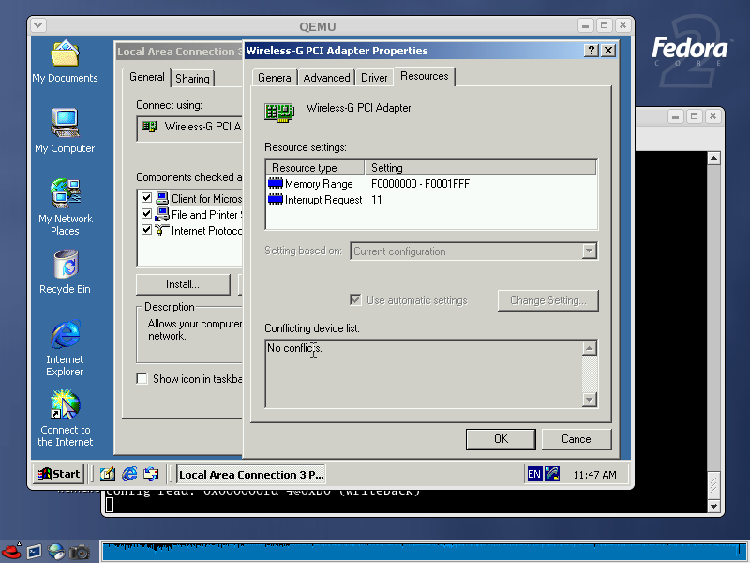Viewport: 750px width, 563px height.
Task: Click the Change Setting button
Action: point(548,300)
